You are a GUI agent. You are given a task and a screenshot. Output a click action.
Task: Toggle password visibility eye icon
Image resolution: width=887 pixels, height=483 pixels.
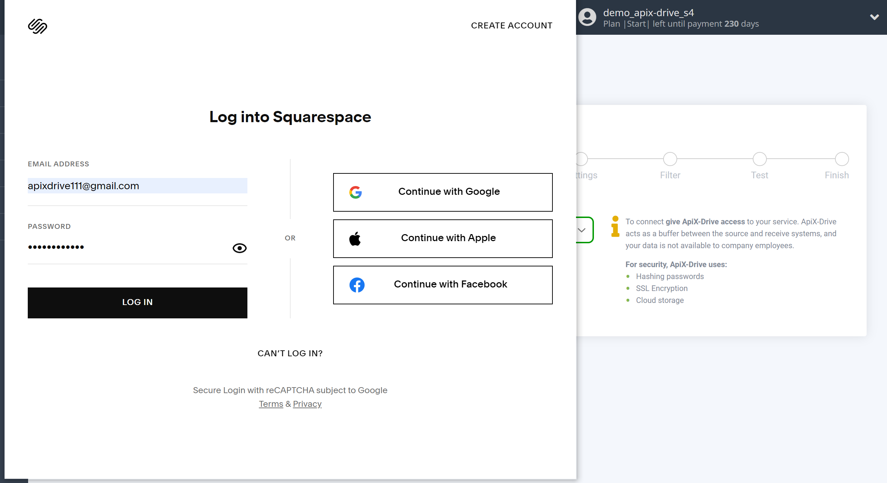(240, 247)
